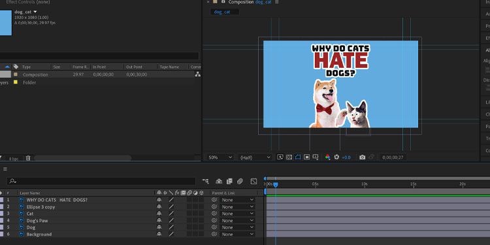Select the Dog's Paw layer name
This screenshot has width=490, height=245.
[x=37, y=221]
